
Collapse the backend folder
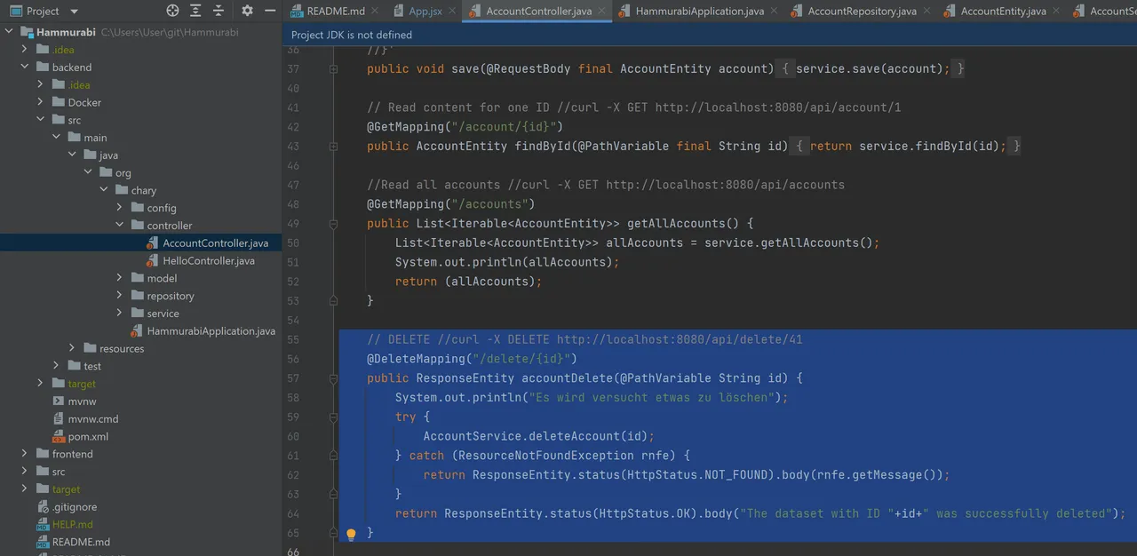point(26,67)
